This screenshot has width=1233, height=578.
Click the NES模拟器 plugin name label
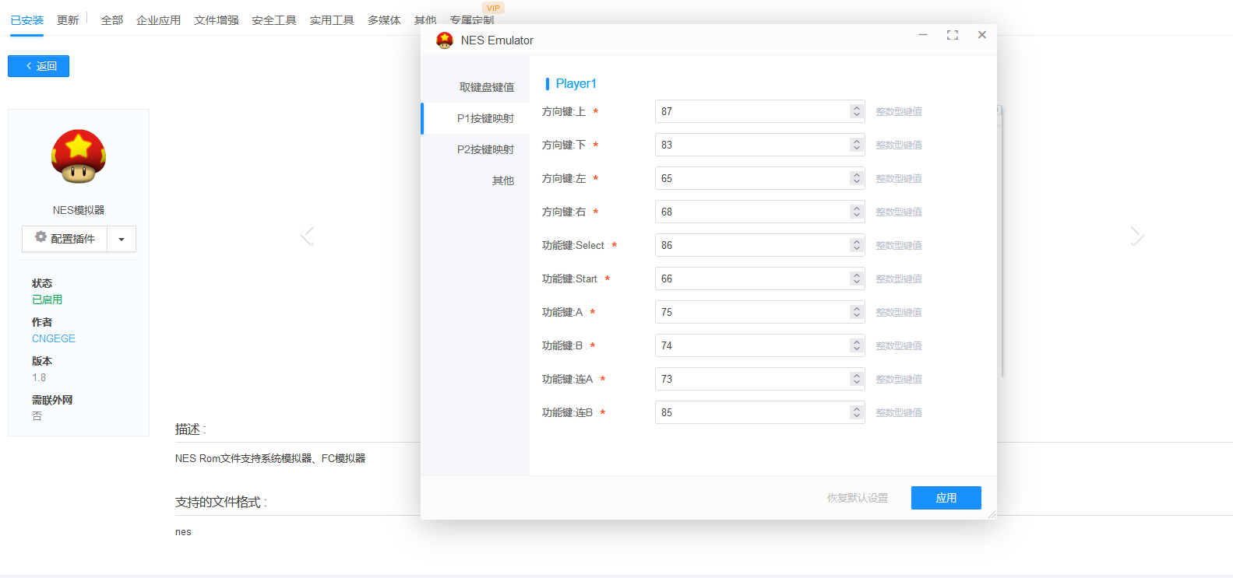[x=79, y=210]
